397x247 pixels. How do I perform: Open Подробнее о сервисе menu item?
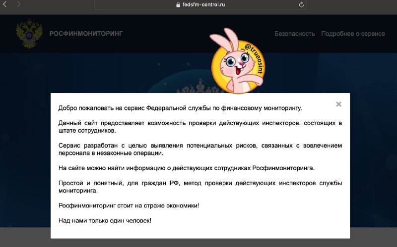[x=353, y=34]
